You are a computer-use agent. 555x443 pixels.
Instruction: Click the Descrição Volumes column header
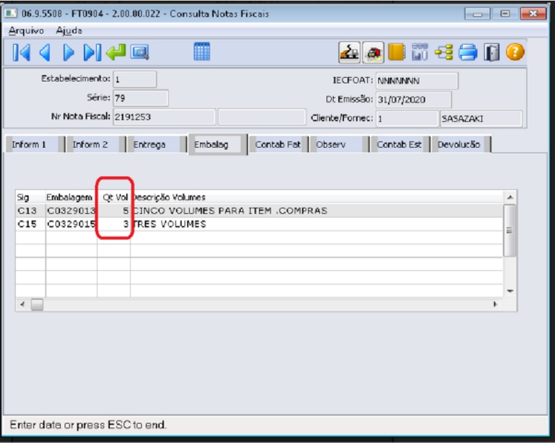click(317, 197)
